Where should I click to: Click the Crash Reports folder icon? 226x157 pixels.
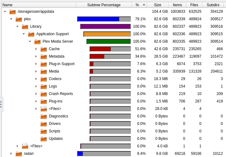[x=44, y=94]
